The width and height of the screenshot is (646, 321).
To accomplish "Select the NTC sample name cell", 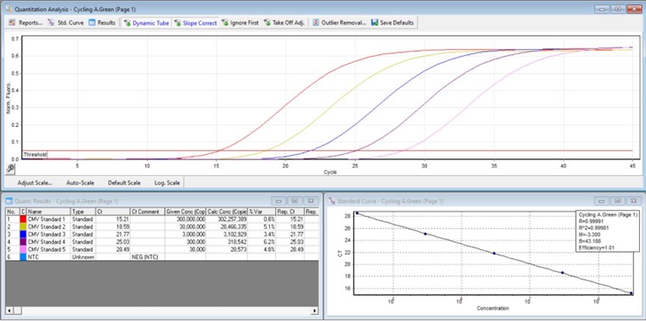I will click(x=48, y=257).
